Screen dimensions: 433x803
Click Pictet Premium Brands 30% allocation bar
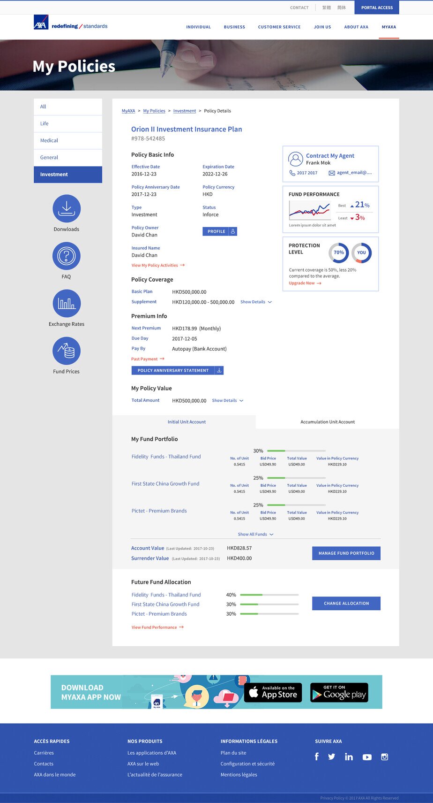(269, 614)
